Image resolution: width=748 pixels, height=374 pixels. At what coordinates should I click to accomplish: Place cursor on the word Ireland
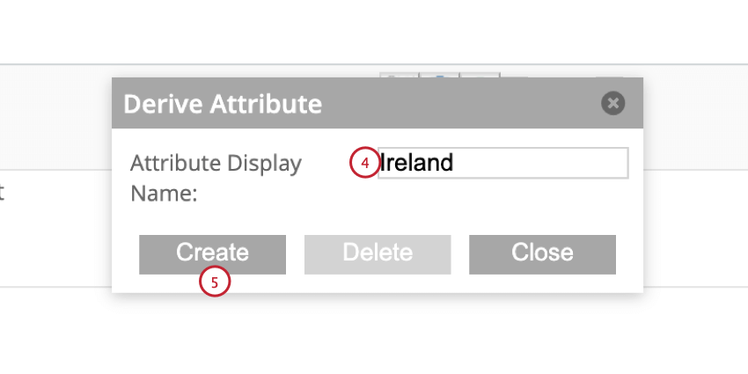pos(417,163)
